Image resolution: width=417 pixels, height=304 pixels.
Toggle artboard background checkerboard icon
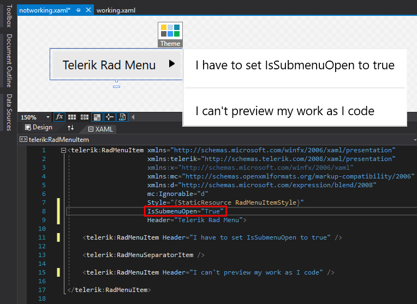(97, 117)
